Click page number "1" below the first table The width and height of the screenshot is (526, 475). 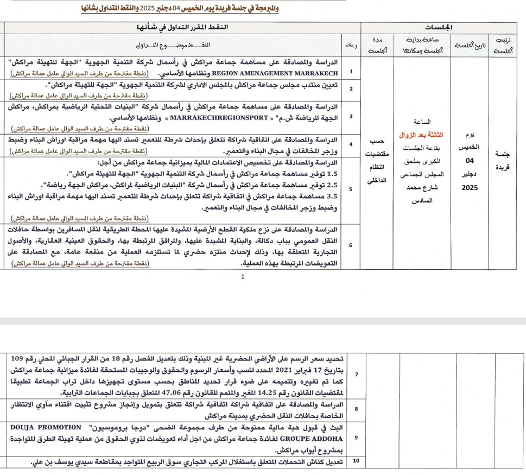point(243,276)
